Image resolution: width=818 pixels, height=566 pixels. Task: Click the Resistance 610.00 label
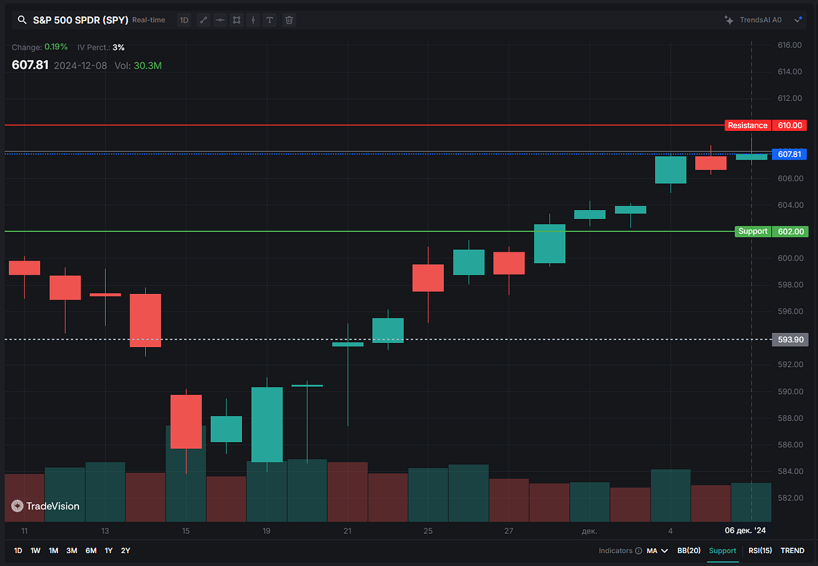[765, 125]
